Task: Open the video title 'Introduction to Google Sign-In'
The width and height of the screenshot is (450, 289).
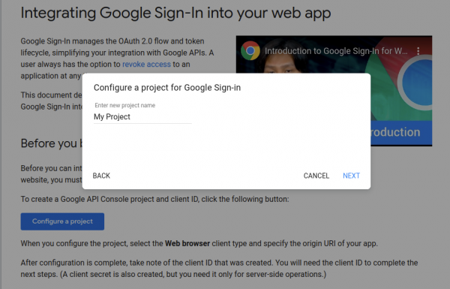Action: pyautogui.click(x=336, y=51)
